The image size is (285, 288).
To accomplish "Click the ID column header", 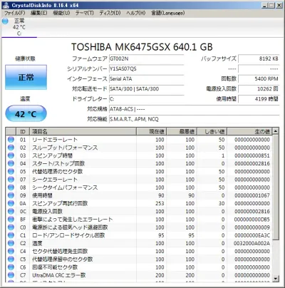I will (23, 131).
